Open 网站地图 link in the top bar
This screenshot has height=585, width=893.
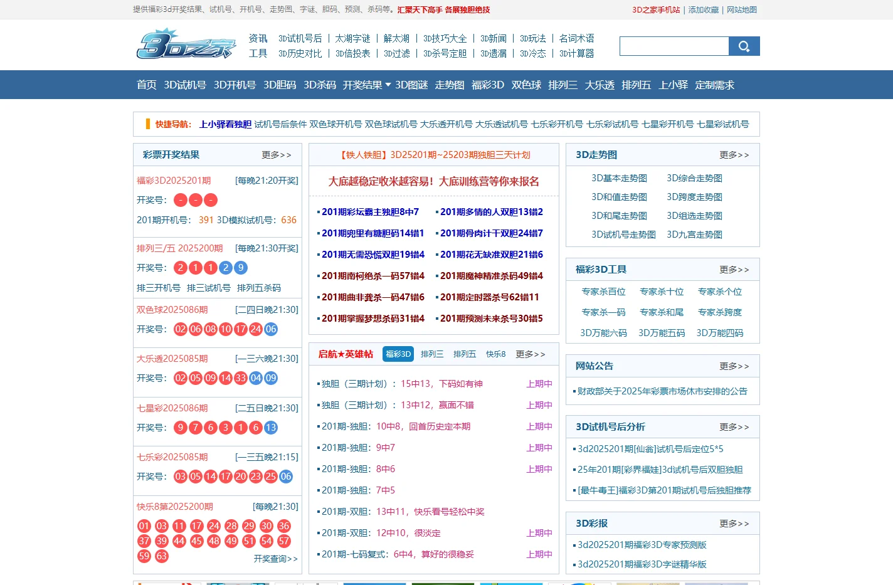pos(742,10)
